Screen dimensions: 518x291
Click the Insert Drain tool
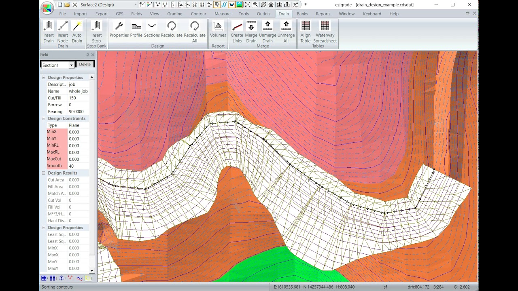[x=48, y=32]
